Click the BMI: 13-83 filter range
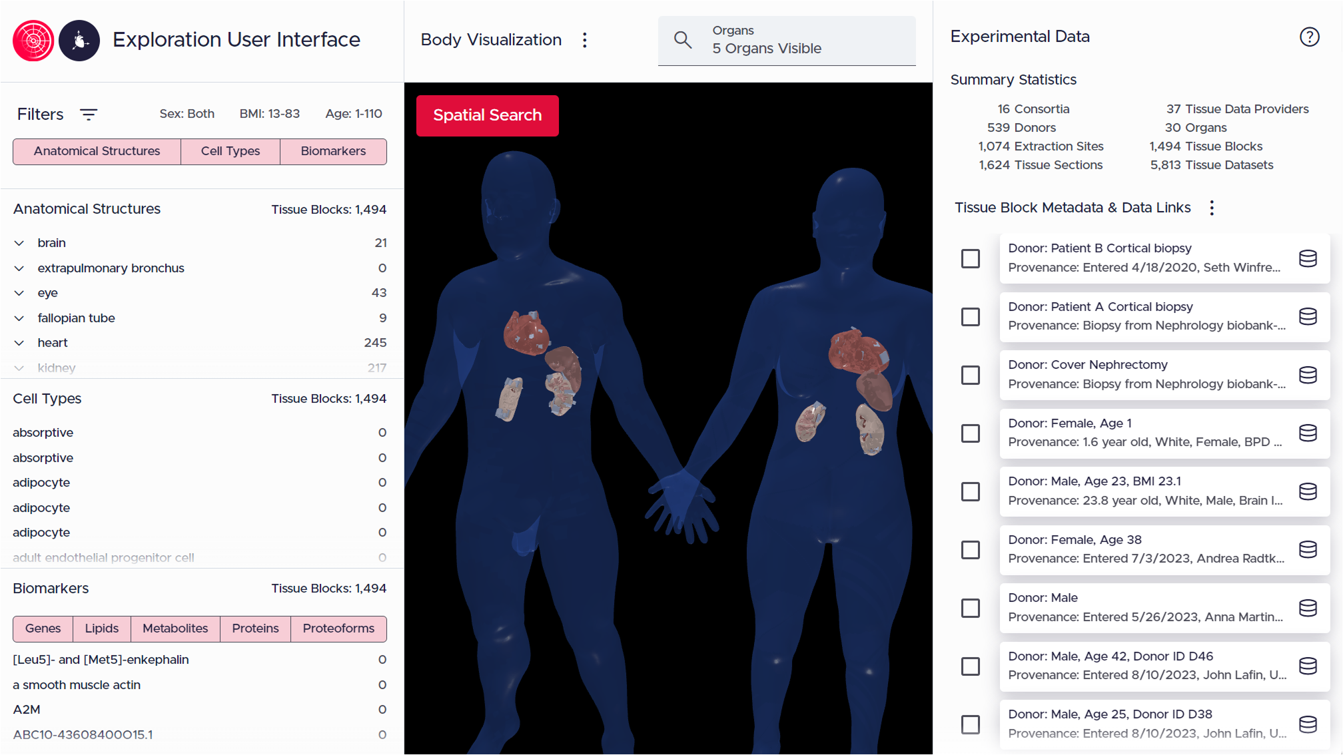Image resolution: width=1343 pixels, height=755 pixels. (270, 113)
